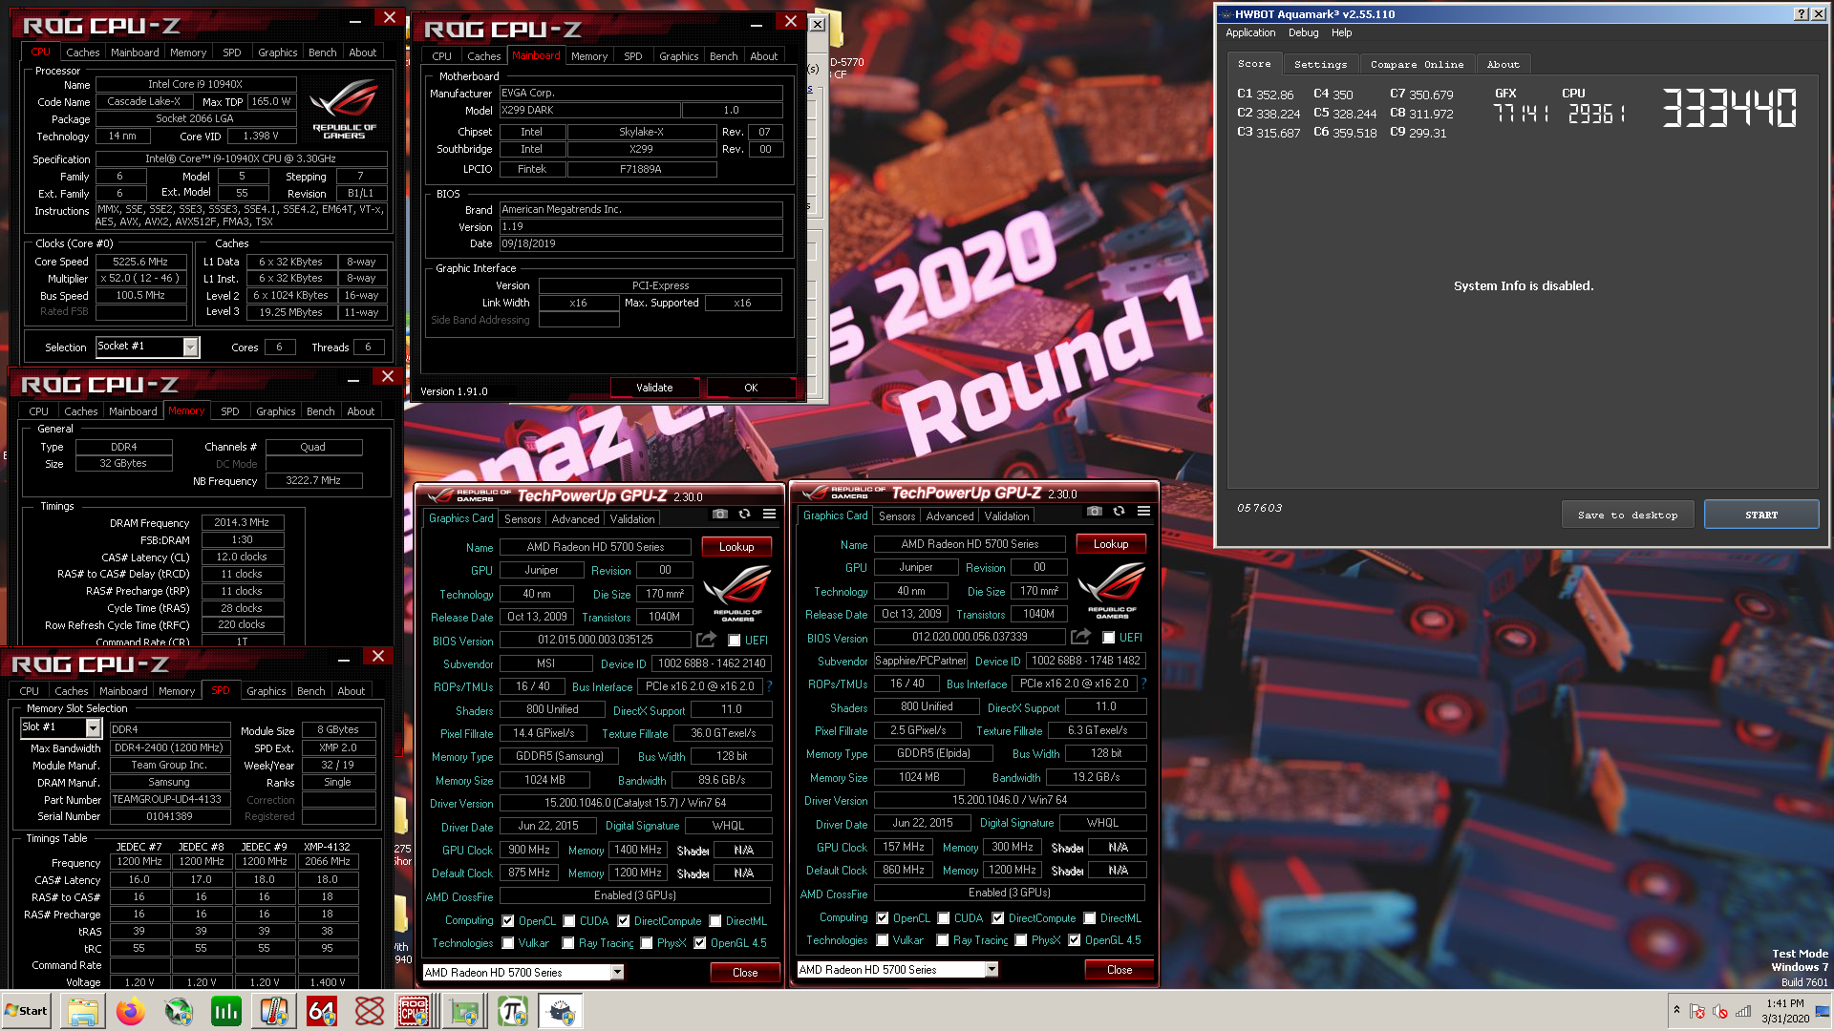
Task: Click the thermometer app taskbar icon
Action: click(274, 1011)
